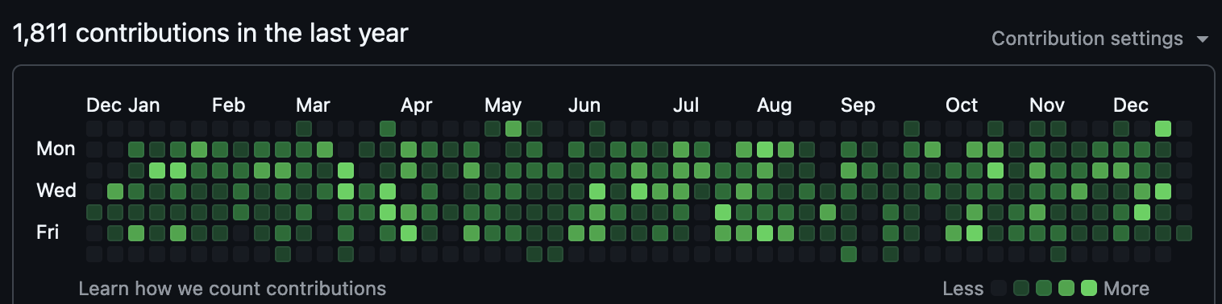Click the More legend label
This screenshot has width=1222, height=304.
1127,289
